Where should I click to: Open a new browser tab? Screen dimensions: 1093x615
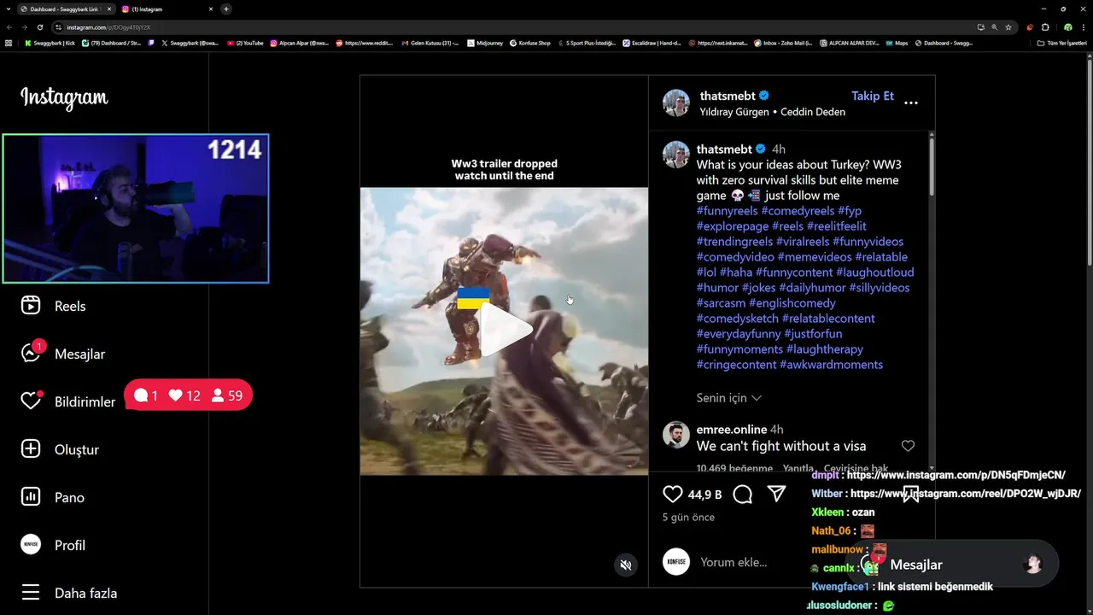click(x=226, y=9)
